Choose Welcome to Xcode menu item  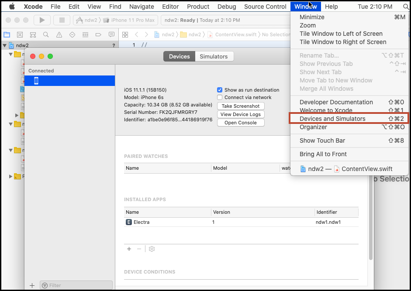coord(349,110)
